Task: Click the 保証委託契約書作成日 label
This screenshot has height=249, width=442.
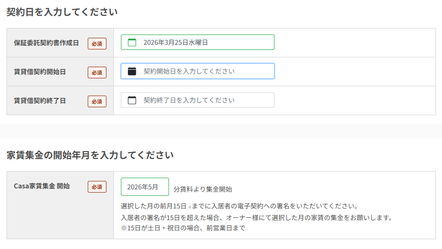Action: 46,43
